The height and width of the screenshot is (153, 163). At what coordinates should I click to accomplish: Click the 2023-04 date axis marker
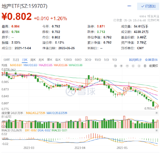[80, 148]
